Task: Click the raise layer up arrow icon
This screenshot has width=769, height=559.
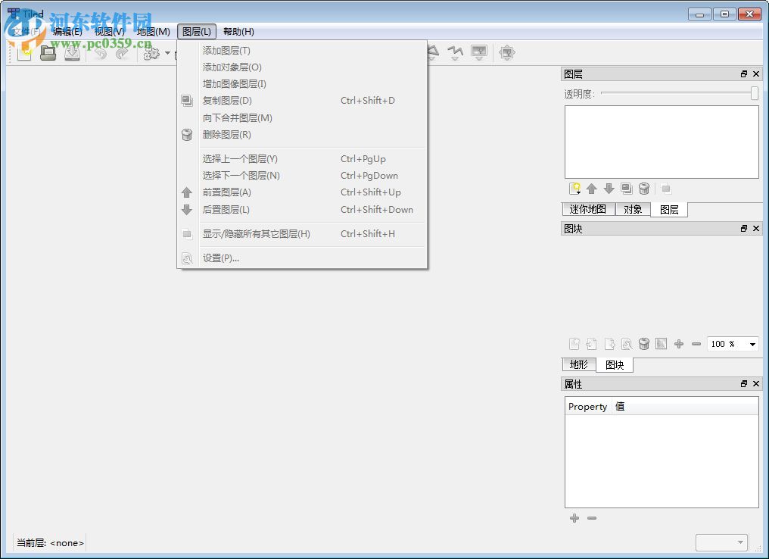Action: coord(591,188)
